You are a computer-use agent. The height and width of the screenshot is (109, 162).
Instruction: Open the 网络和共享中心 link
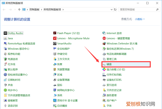(66, 90)
